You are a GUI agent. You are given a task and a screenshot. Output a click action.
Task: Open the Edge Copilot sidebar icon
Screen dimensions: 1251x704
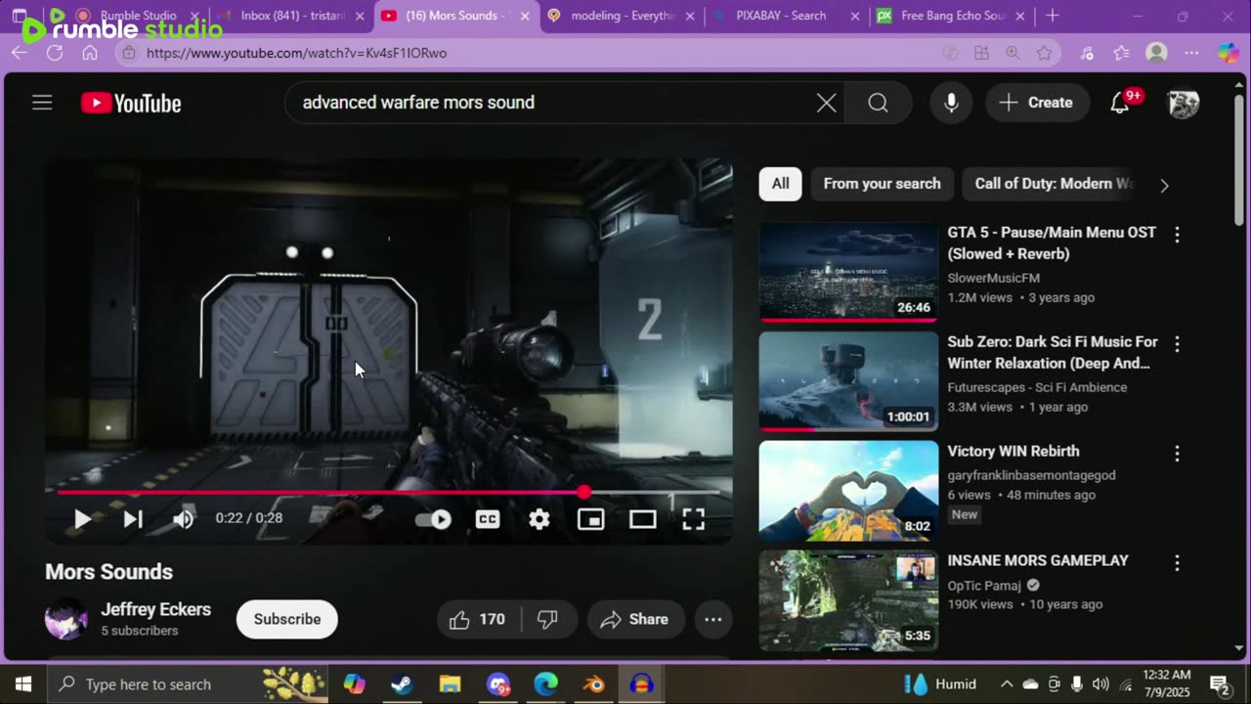click(1229, 53)
